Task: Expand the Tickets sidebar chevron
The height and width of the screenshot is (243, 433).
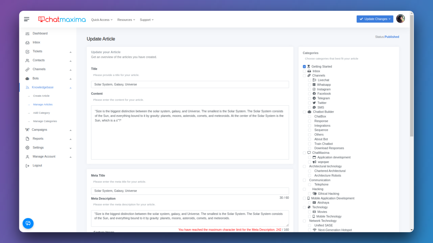Action: click(x=70, y=52)
